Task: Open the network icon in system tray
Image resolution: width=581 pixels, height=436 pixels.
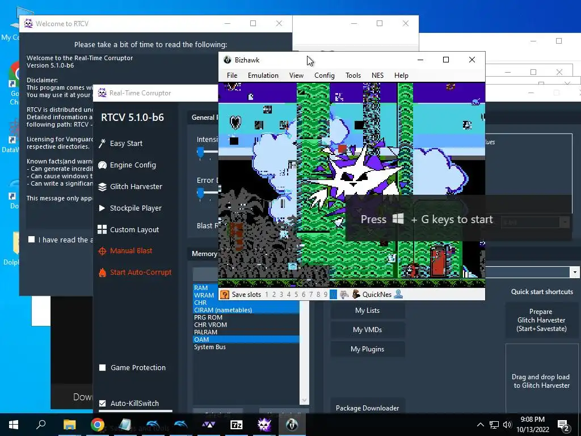Action: click(494, 425)
